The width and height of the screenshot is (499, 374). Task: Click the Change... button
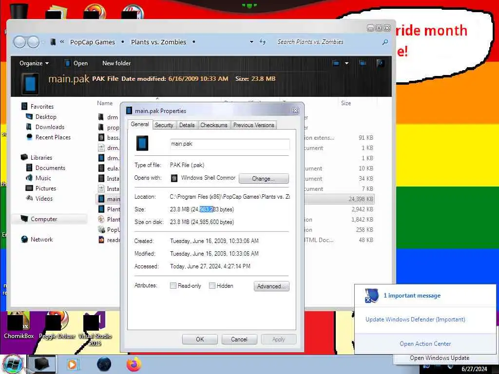tap(264, 178)
